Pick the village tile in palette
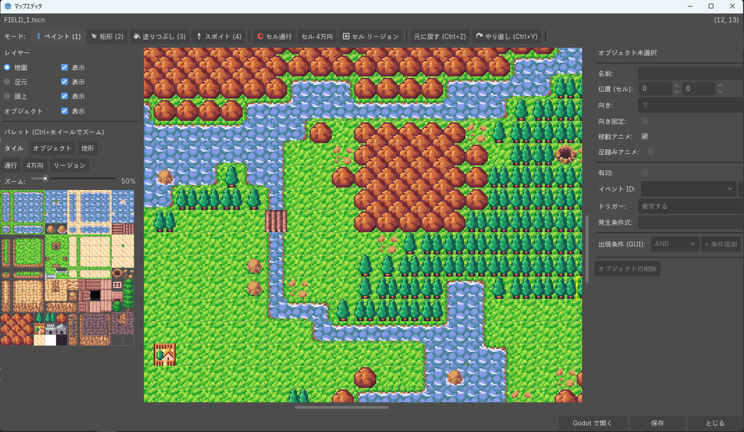This screenshot has height=432, width=744. coord(39,329)
